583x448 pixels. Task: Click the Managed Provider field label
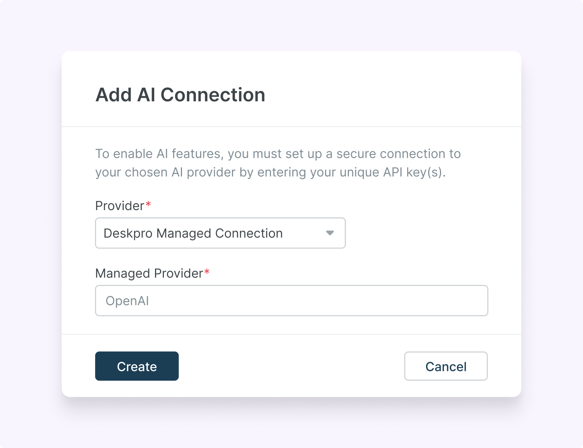pos(149,273)
